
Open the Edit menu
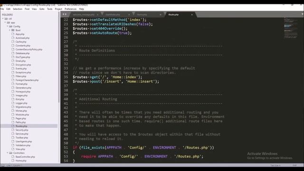tap(9, 9)
